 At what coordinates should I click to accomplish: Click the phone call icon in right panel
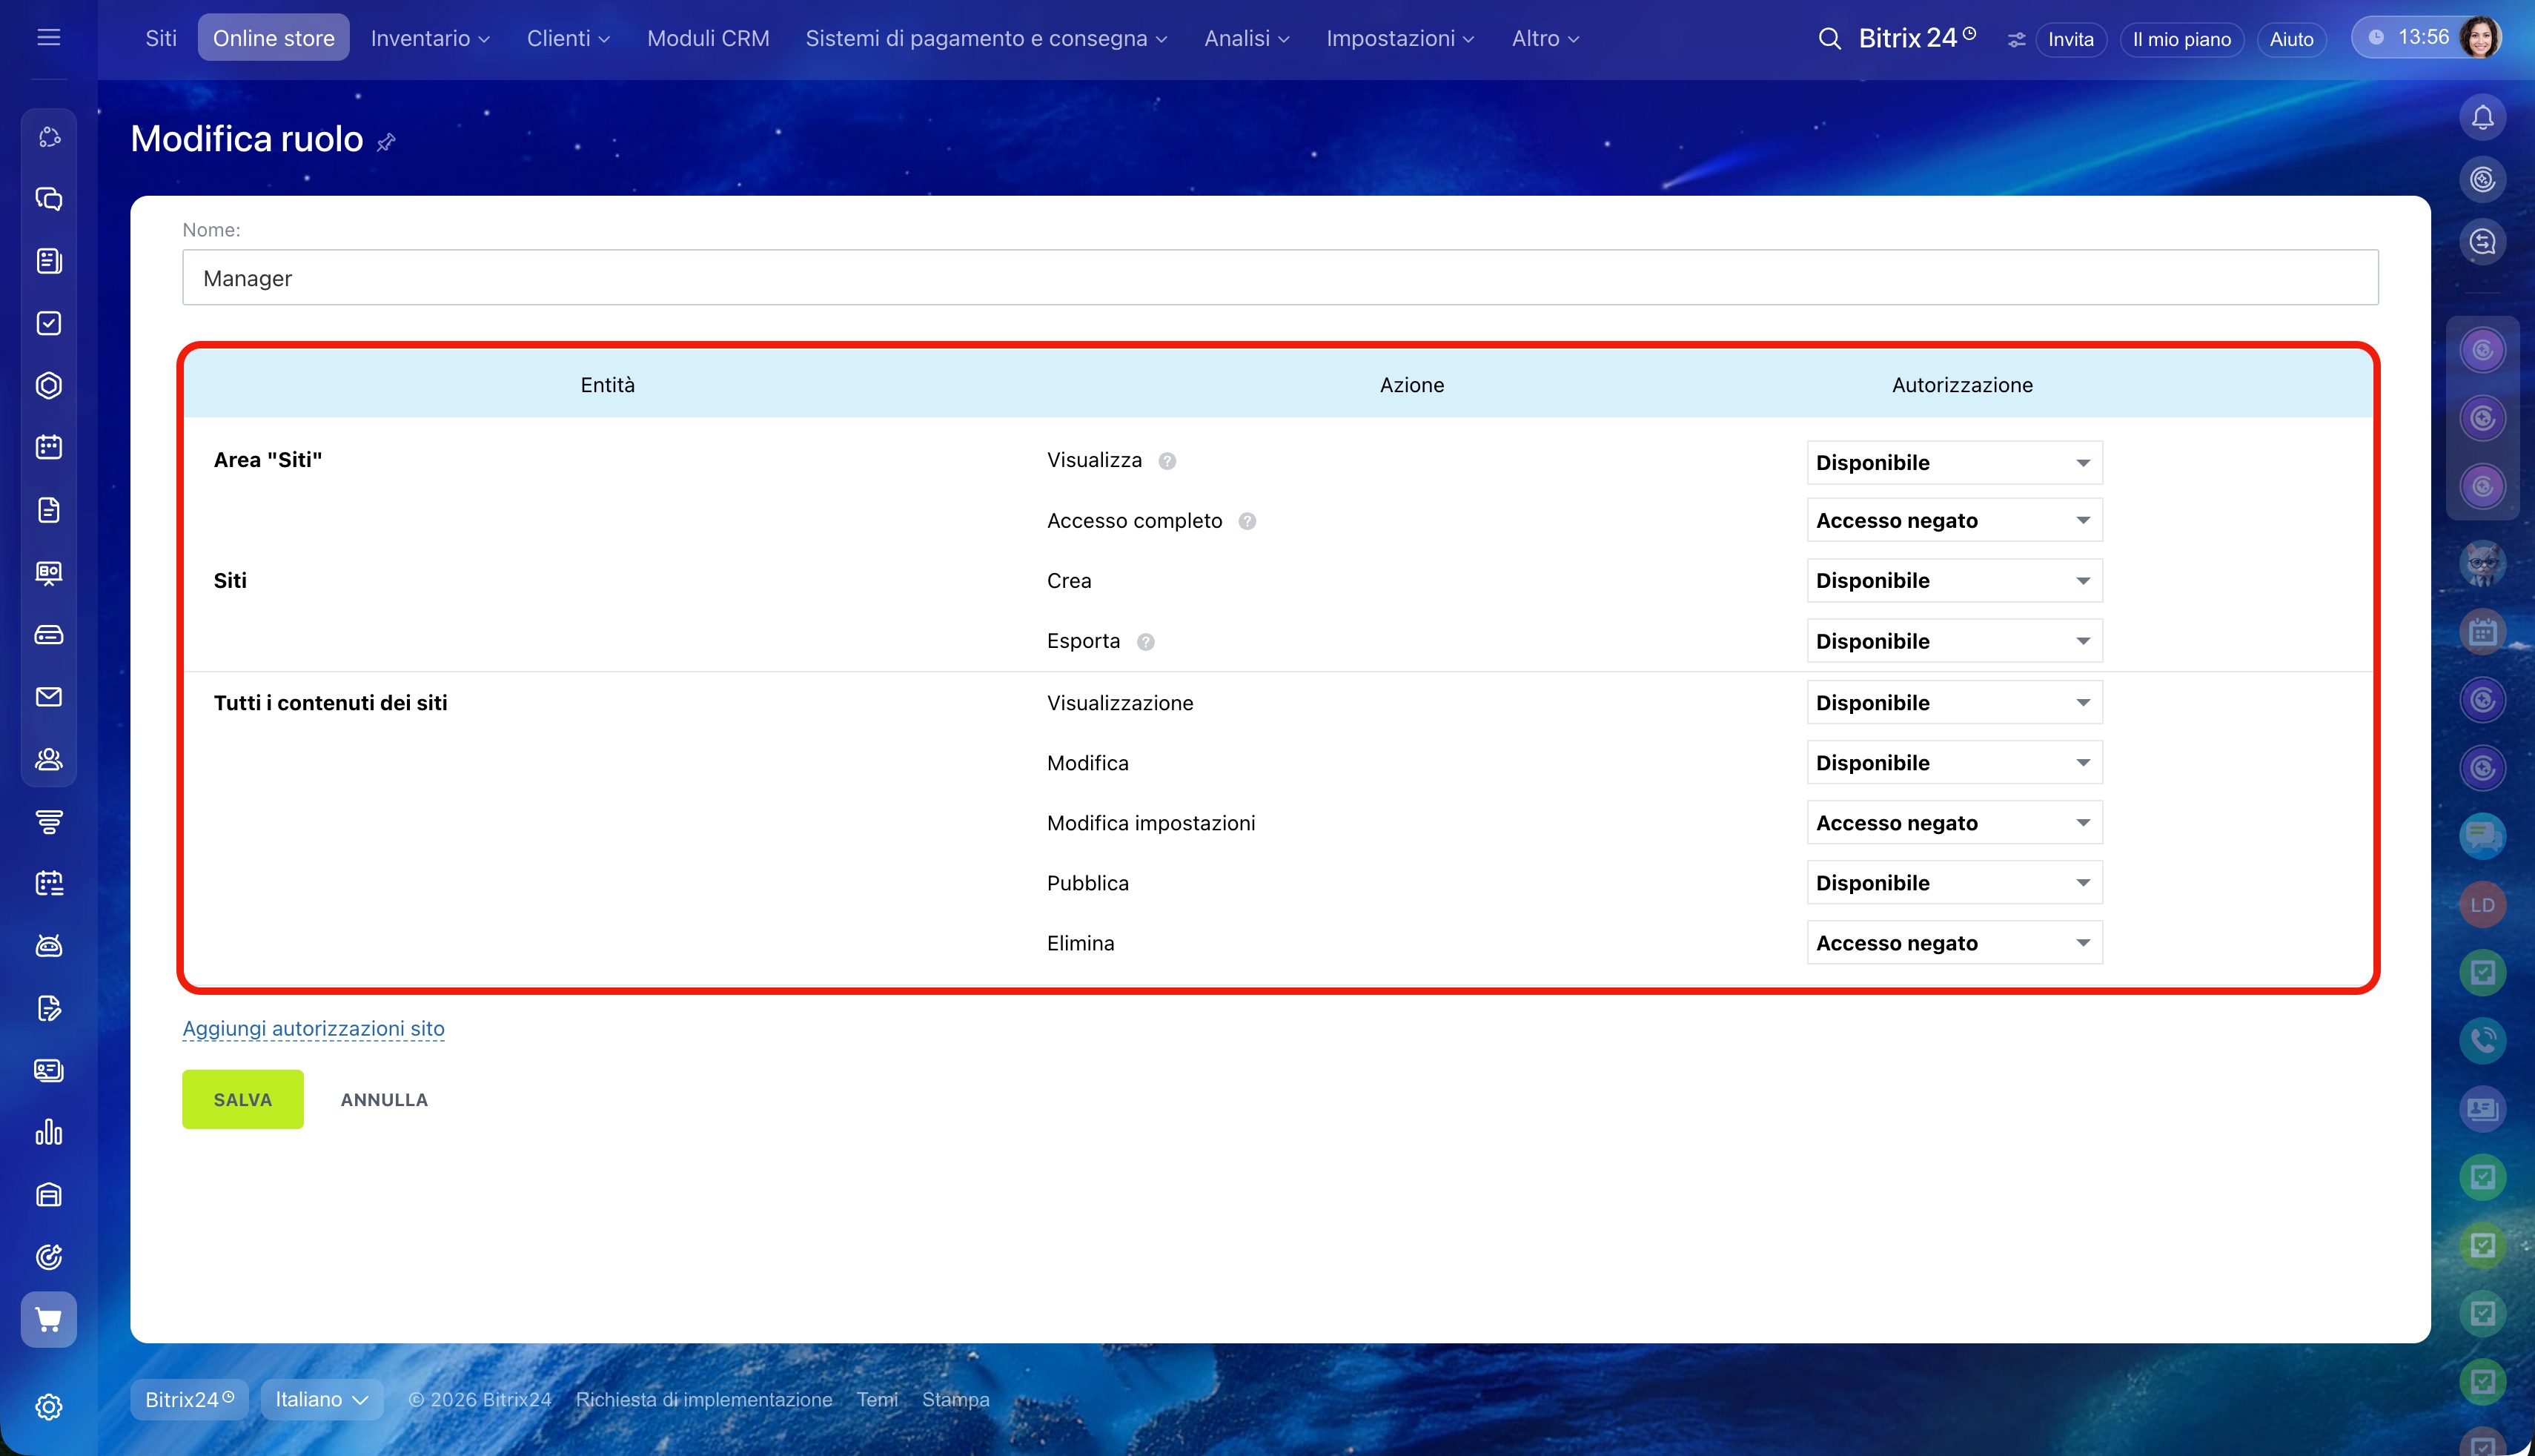[x=2482, y=1040]
